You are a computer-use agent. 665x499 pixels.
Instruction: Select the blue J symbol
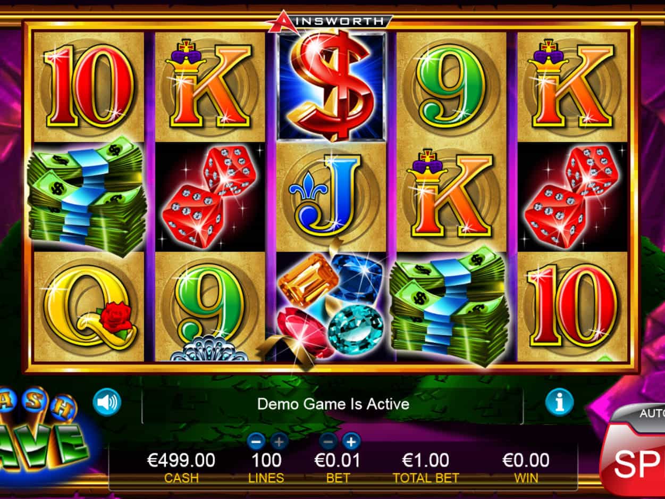330,196
